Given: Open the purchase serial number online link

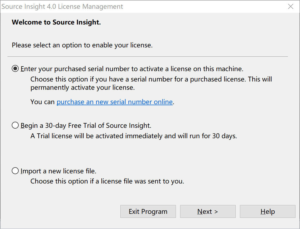Looking at the screenshot, I should click(x=115, y=102).
